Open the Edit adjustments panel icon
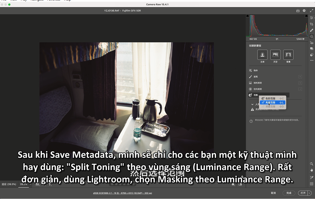This screenshot has height=199, width=315. (x=311, y=18)
